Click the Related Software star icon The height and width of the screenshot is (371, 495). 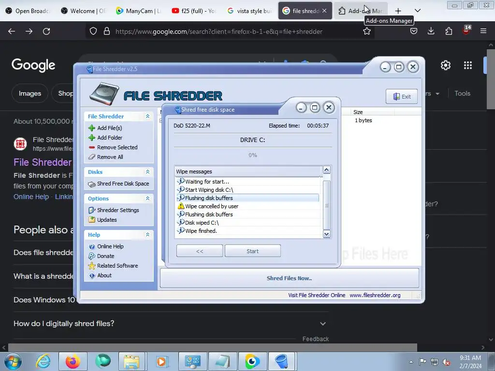pyautogui.click(x=92, y=266)
